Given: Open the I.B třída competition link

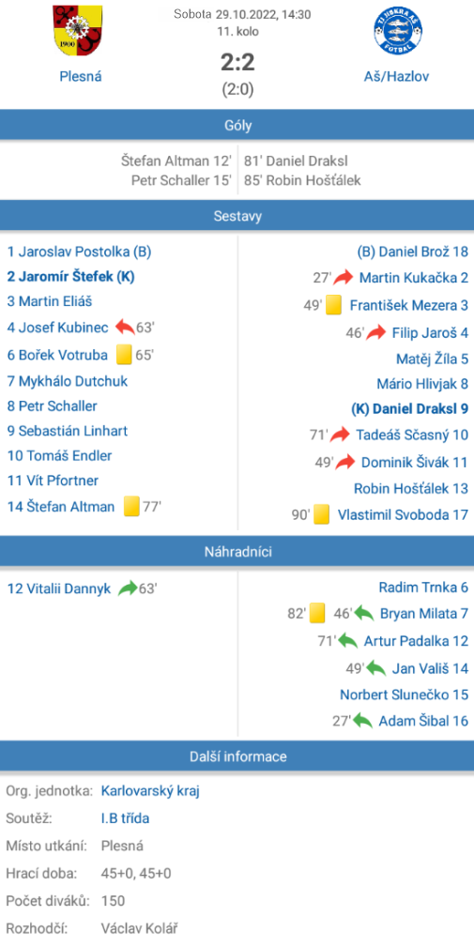Looking at the screenshot, I should (125, 818).
